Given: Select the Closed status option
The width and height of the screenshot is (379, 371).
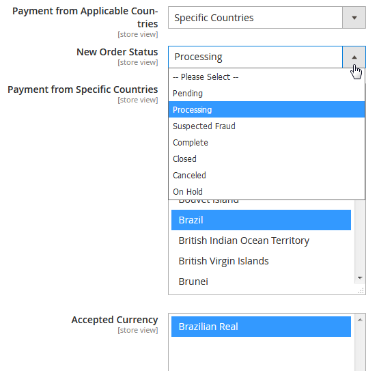Looking at the screenshot, I should coord(266,159).
